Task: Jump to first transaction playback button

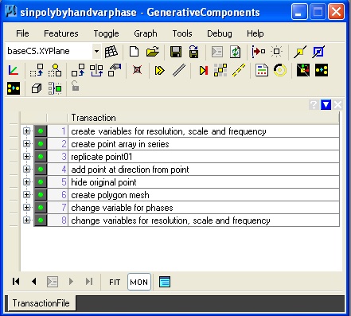Action: tap(16, 282)
